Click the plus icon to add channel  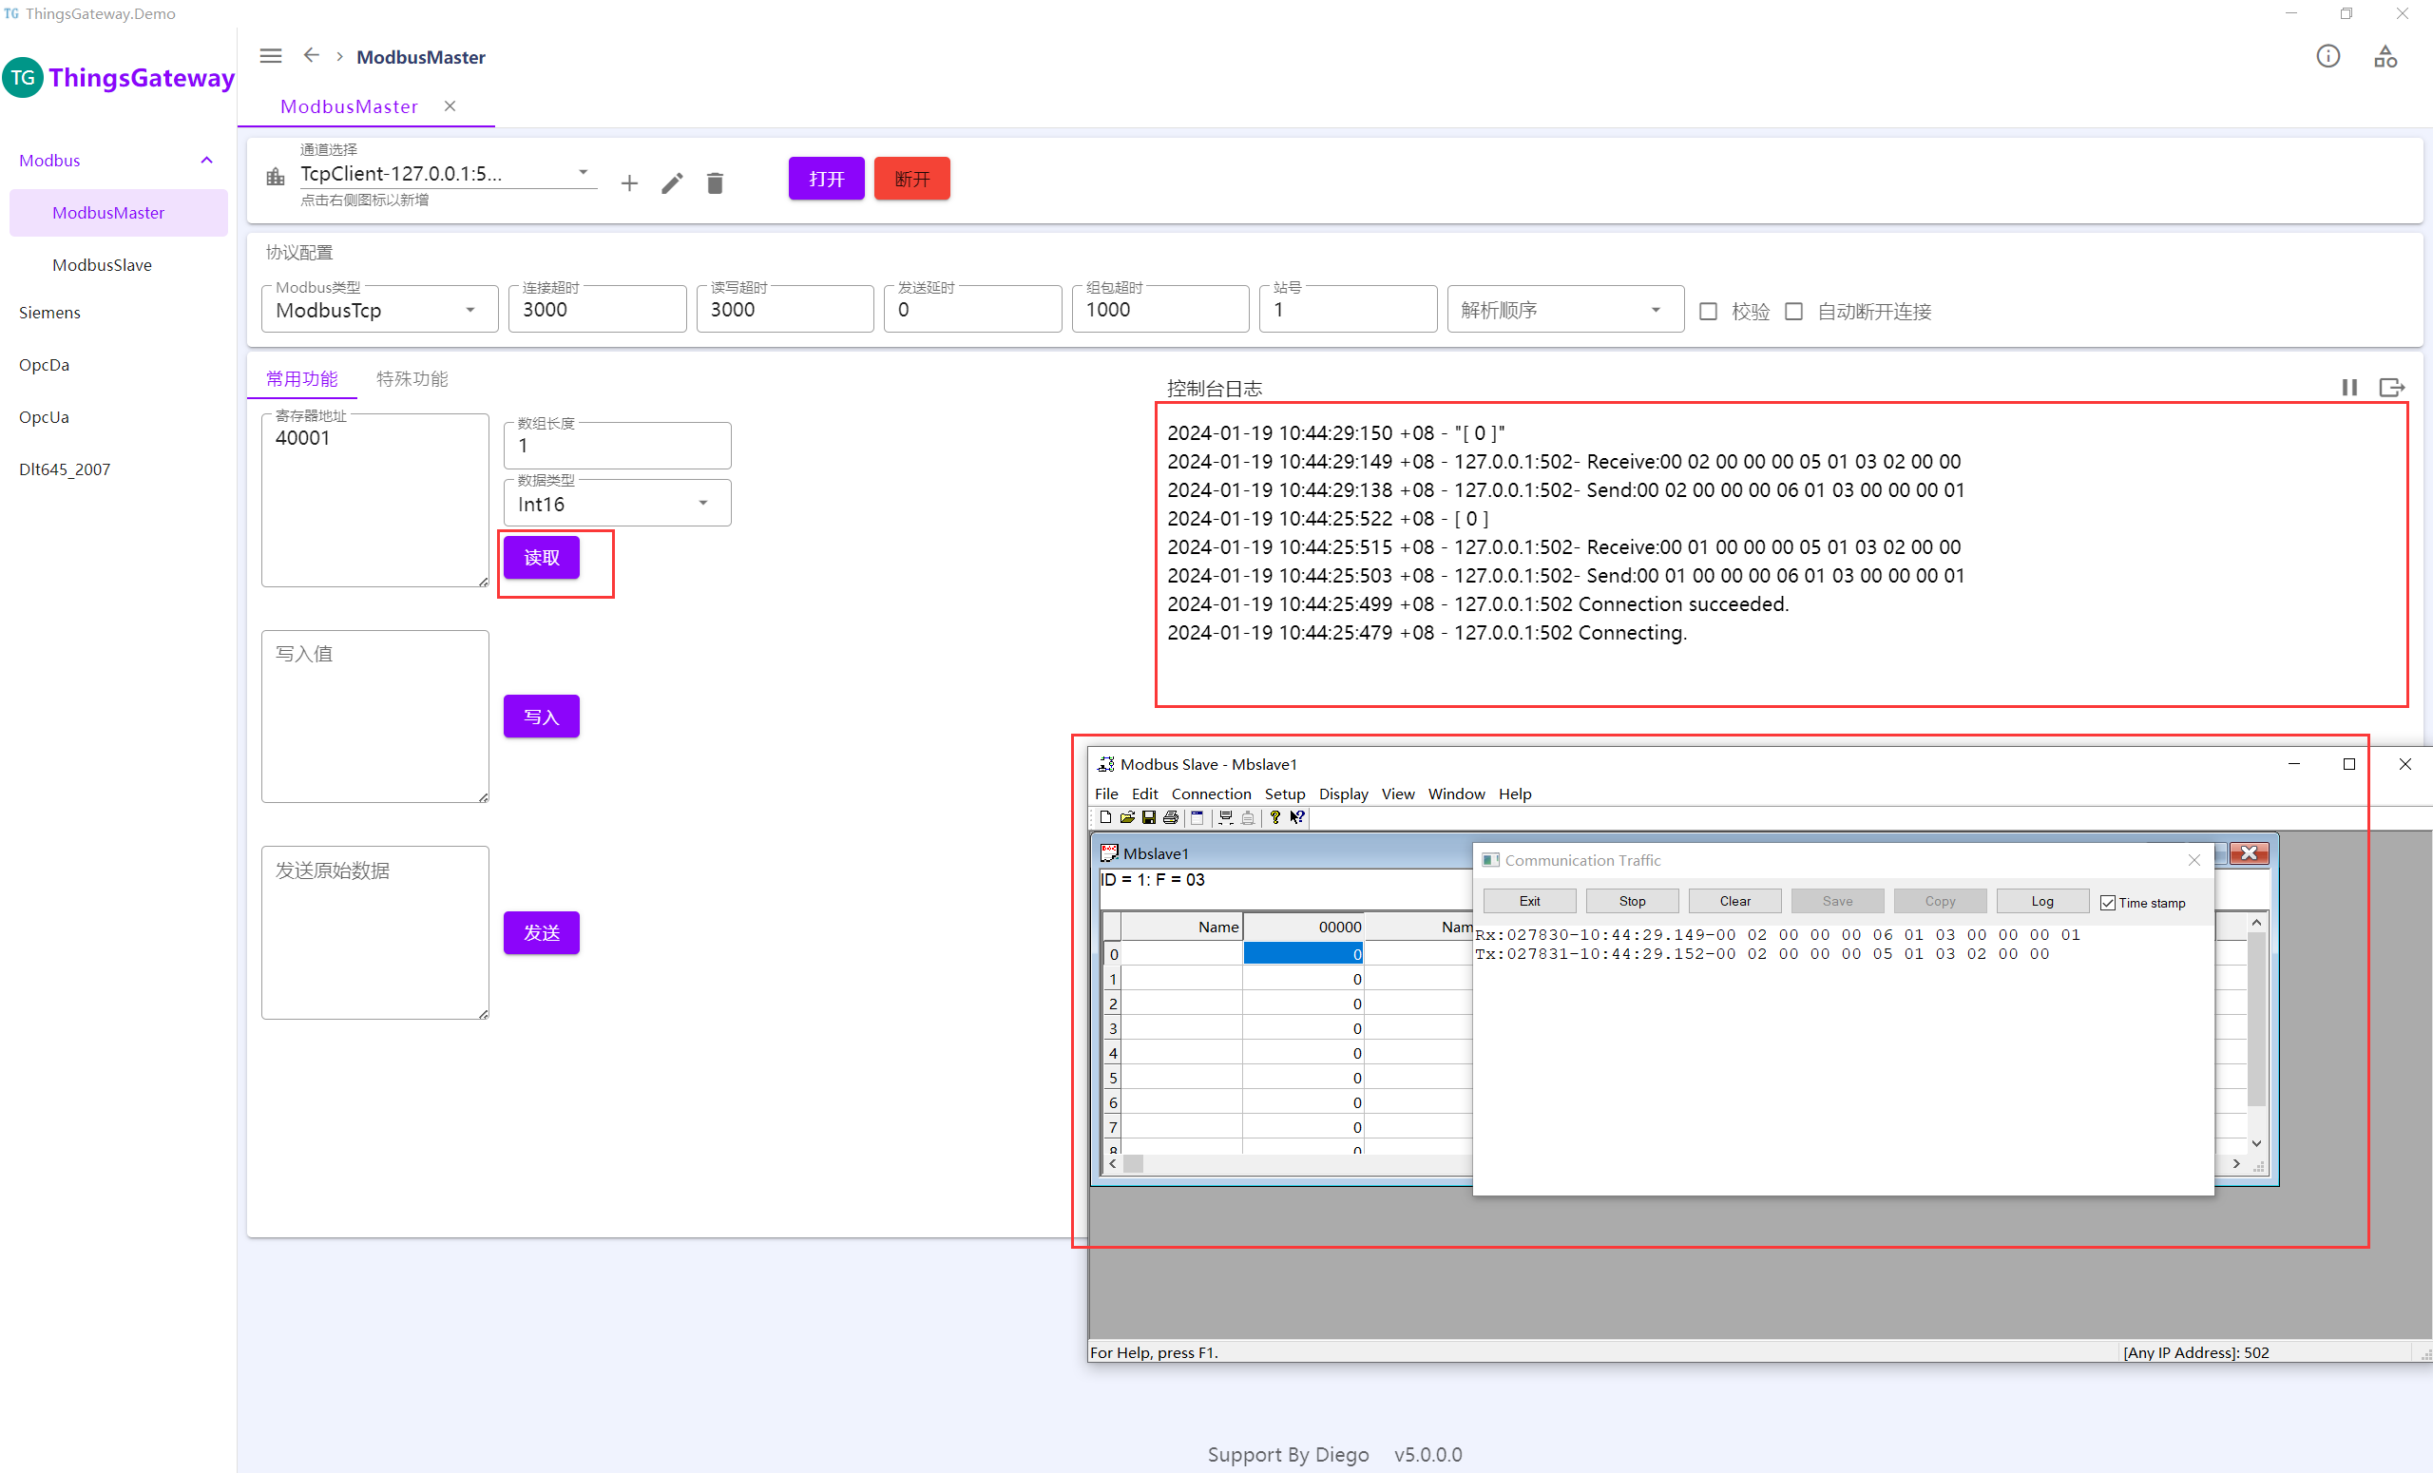(x=629, y=182)
